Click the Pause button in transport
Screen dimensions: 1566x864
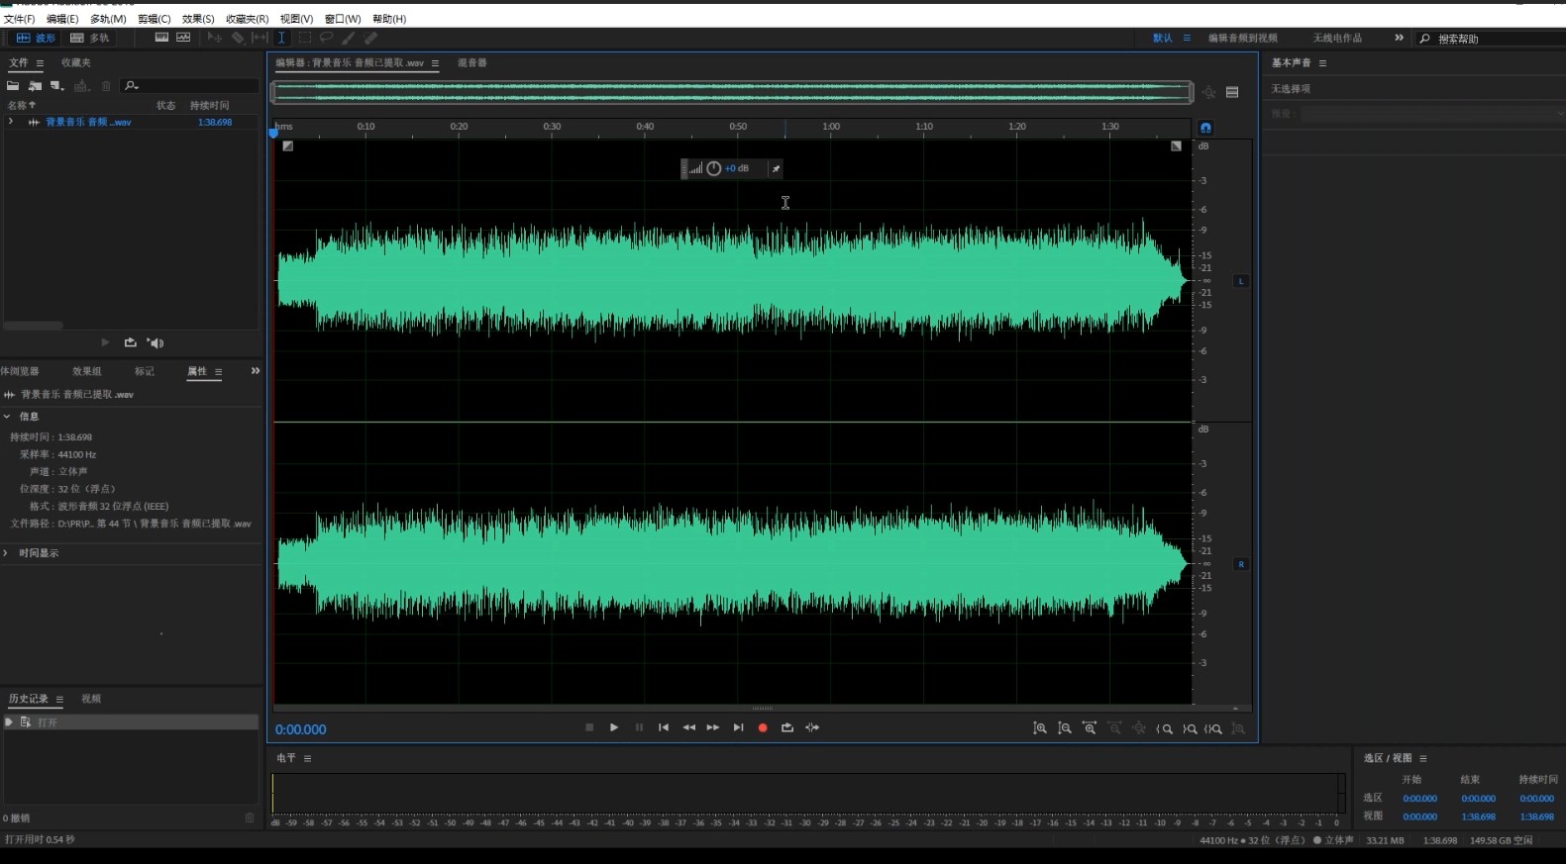(x=639, y=727)
